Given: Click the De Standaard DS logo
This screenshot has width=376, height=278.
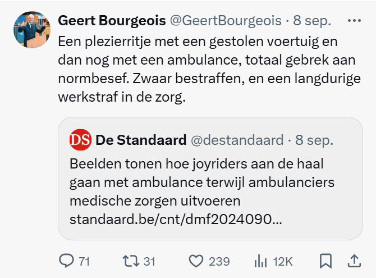Looking at the screenshot, I should [x=81, y=140].
